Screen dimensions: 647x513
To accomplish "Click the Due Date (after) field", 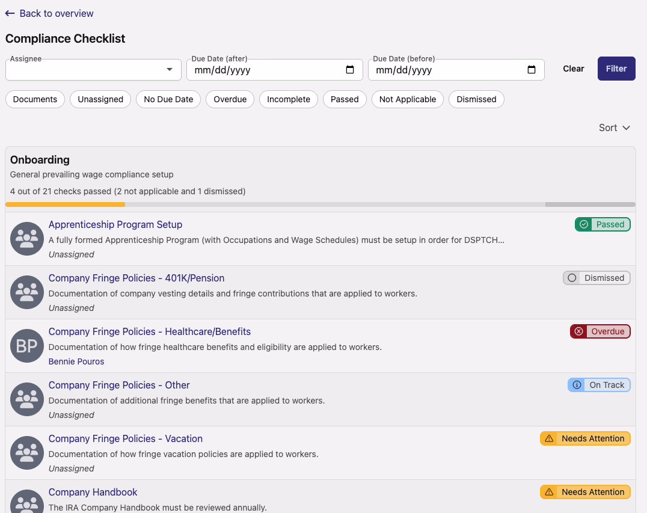I will (x=274, y=70).
